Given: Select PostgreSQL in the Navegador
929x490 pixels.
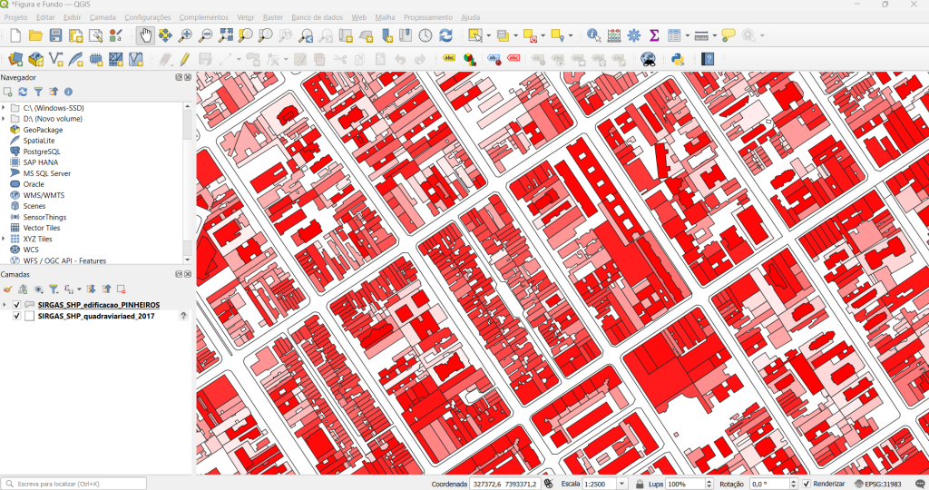Looking at the screenshot, I should click(x=42, y=152).
